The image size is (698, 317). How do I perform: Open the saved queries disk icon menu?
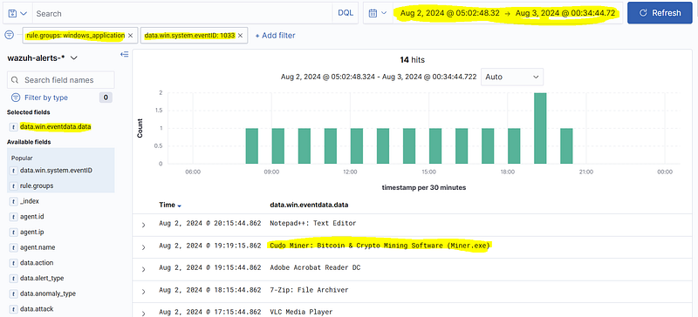coord(17,13)
